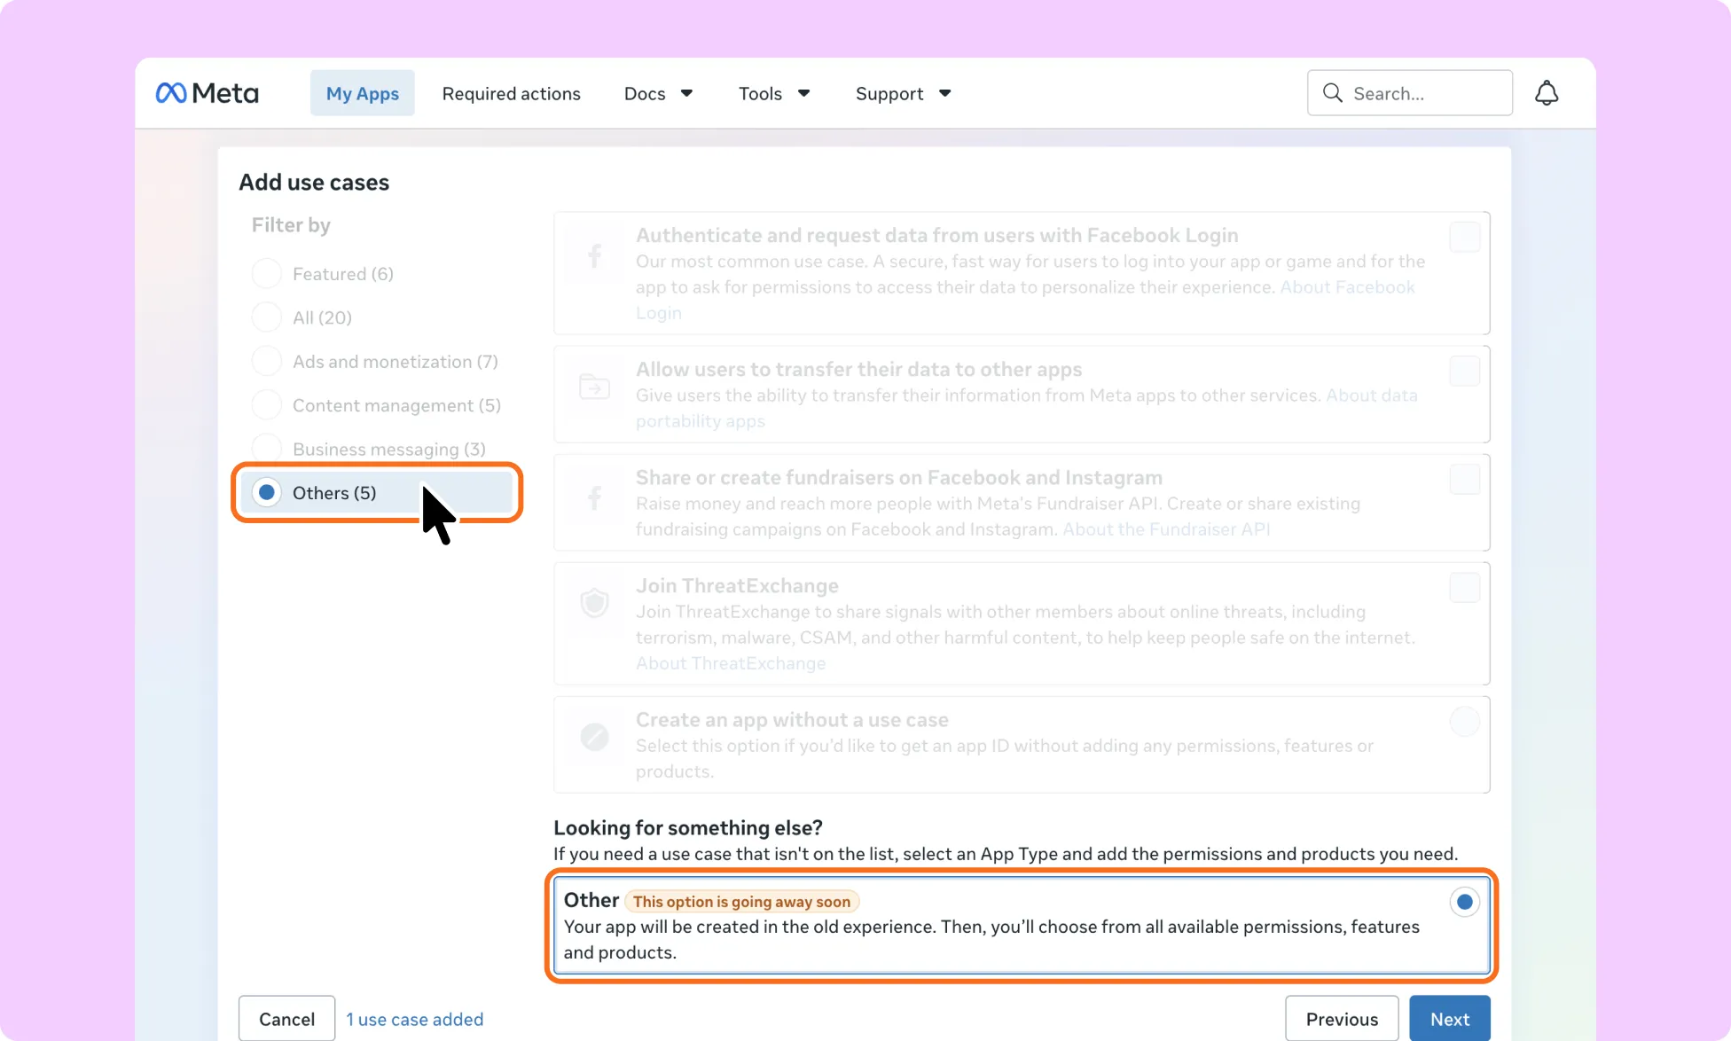
Task: Click the Meta logo
Action: [x=207, y=93]
